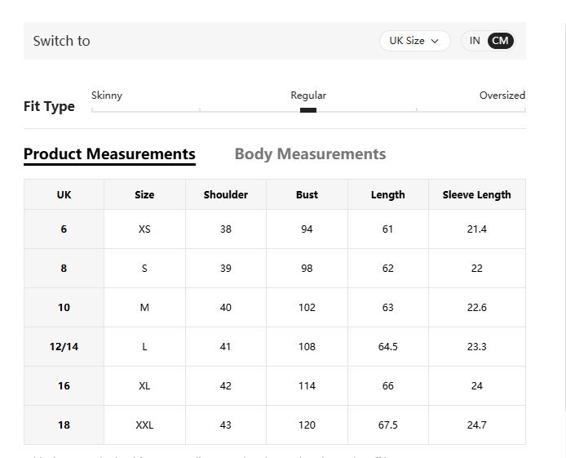Screen dimensions: 566x458
Task: Select the UK 12/14 row header cell
Action: click(x=64, y=347)
